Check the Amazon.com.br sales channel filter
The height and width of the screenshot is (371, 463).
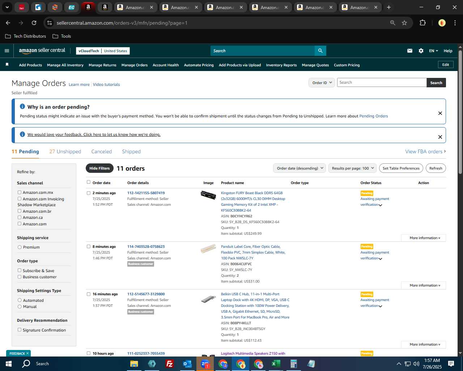point(20,211)
